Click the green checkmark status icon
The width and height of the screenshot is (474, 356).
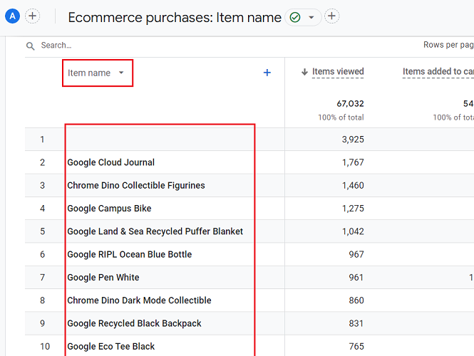pos(295,17)
